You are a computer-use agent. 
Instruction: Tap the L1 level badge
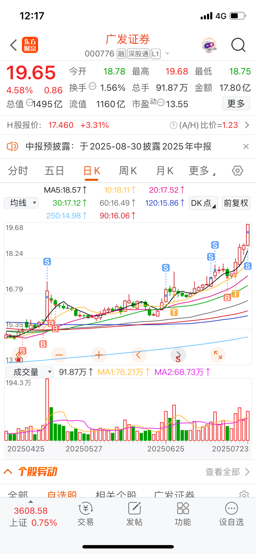coord(156,54)
